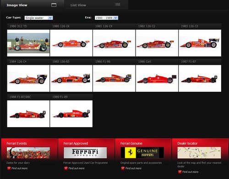The width and height of the screenshot is (229, 179).
Task: Click the '1988 F1-87/88C' label
Action: 20,97
